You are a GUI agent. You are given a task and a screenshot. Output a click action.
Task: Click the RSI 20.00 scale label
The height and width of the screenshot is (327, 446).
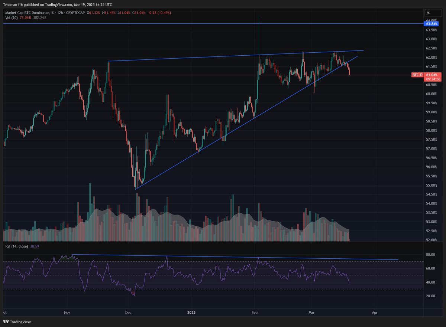click(x=430, y=296)
